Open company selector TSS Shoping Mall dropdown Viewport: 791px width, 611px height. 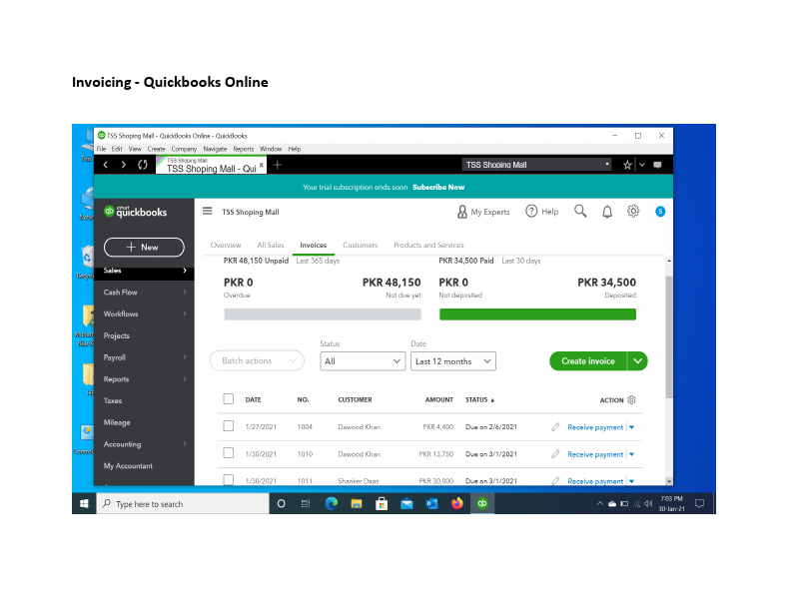pyautogui.click(x=536, y=165)
